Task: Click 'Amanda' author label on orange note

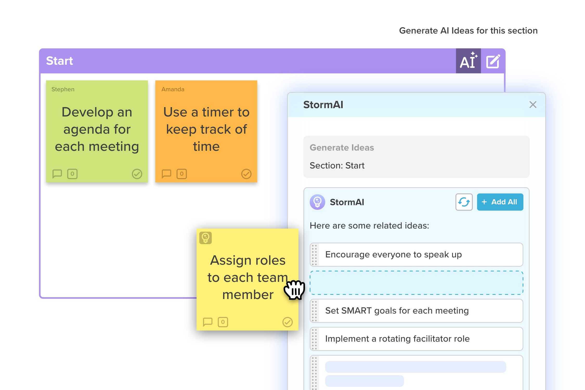Action: click(173, 89)
